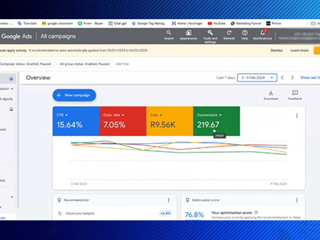Click the Ad group status: Enabled, Paused chip

84,64
